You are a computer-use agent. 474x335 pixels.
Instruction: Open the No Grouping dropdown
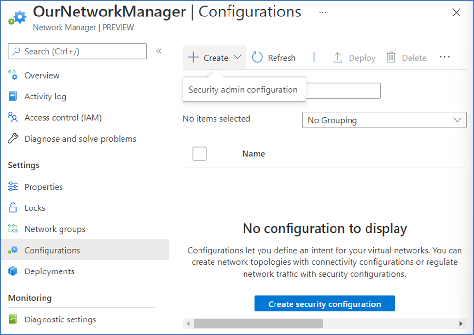point(384,120)
